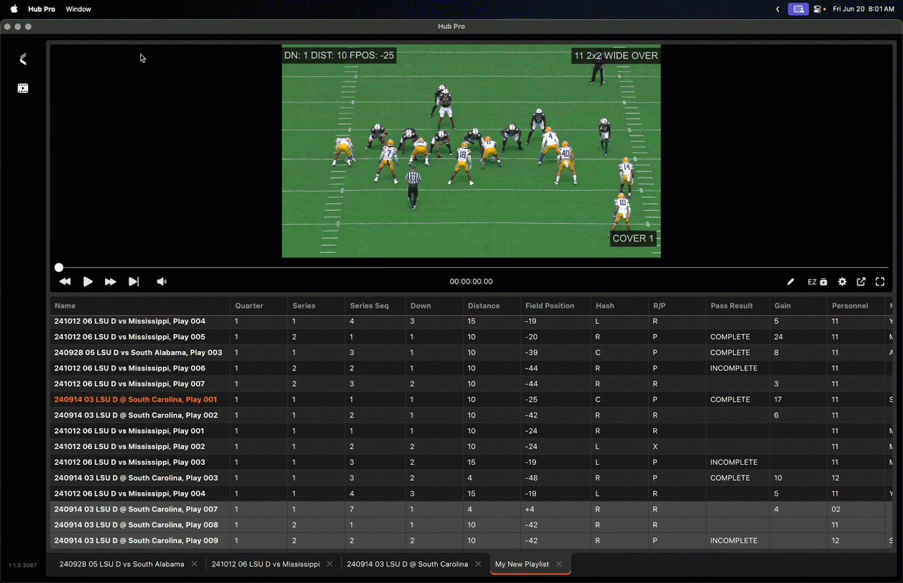Open the video in external window

(x=861, y=281)
